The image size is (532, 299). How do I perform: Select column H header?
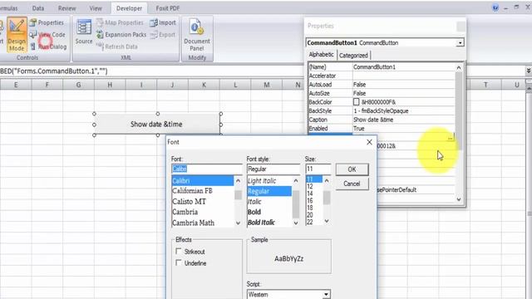(110, 85)
